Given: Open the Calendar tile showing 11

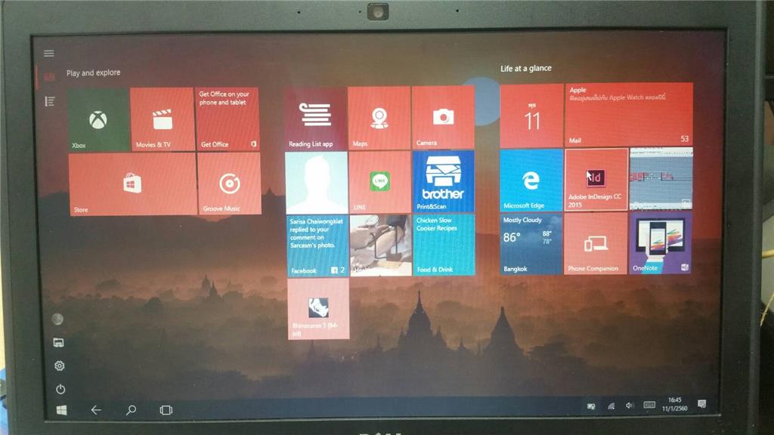Looking at the screenshot, I should point(531,116).
